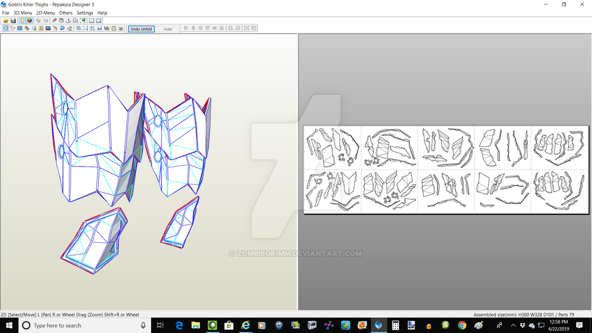
Task: Open Google Chrome from the taskbar
Action: click(462, 325)
